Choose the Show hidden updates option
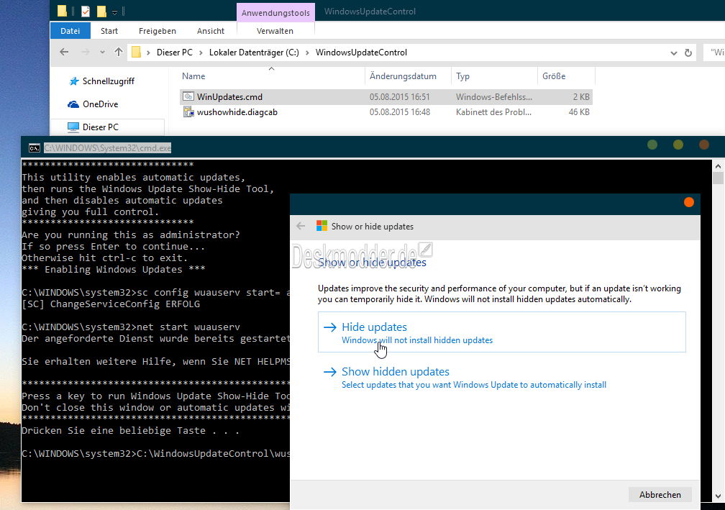The height and width of the screenshot is (510, 725). click(502, 378)
